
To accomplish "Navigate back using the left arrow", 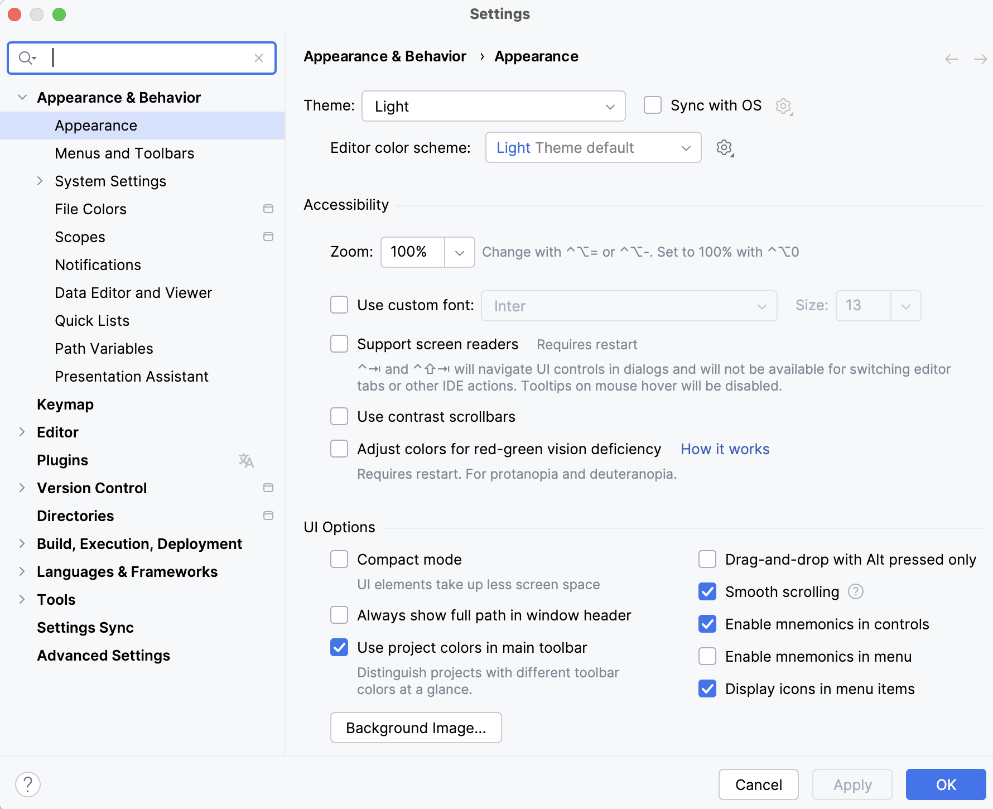I will [951, 58].
